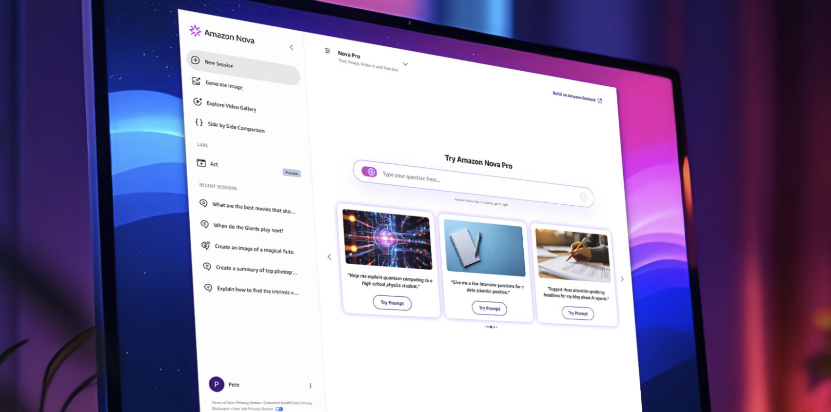The image size is (831, 412).
Task: Click the Generate Image sparkle-picture icon
Action: coord(196,81)
